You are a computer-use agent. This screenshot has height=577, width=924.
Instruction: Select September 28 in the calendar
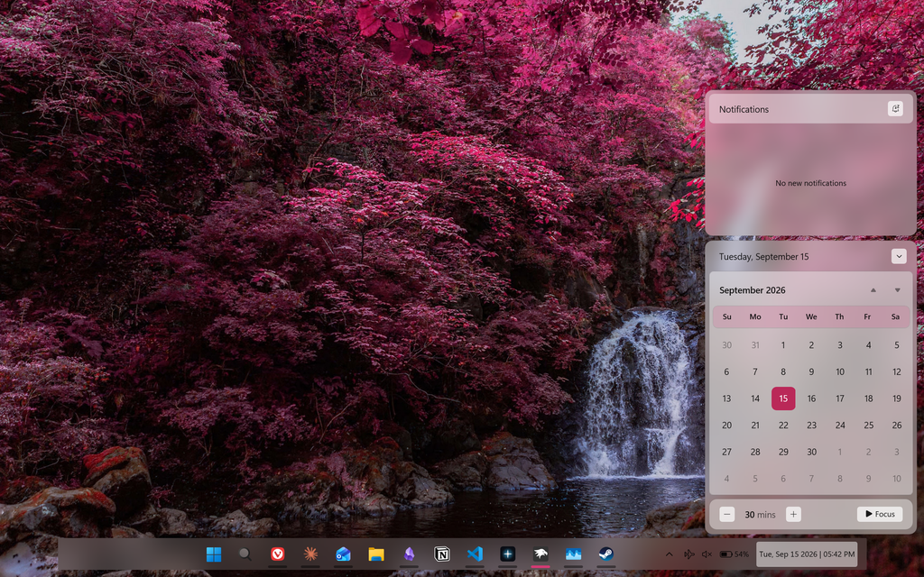pos(755,453)
